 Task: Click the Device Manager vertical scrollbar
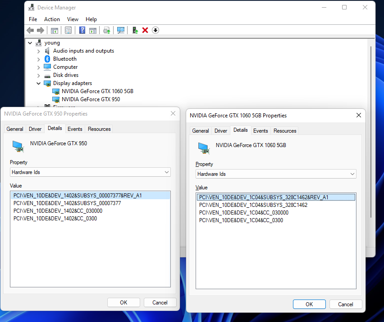click(x=371, y=132)
